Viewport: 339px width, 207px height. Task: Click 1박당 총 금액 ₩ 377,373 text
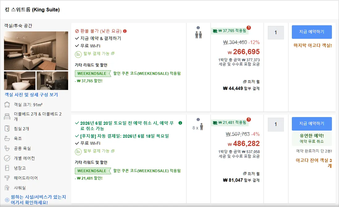coord(239,60)
